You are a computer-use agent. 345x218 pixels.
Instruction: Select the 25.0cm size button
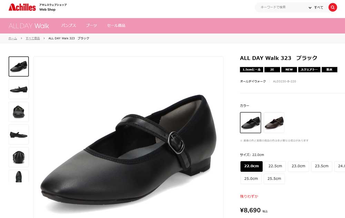coord(251,178)
